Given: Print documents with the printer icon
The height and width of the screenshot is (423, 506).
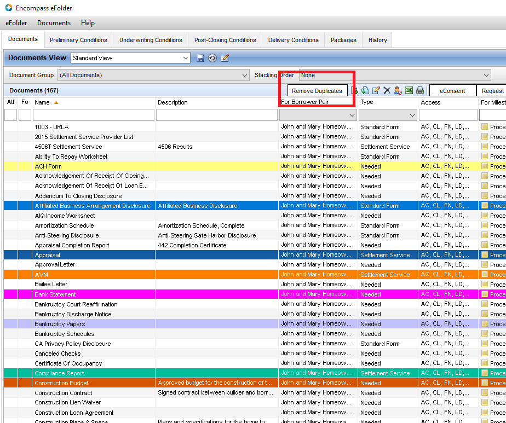Looking at the screenshot, I should point(420,91).
